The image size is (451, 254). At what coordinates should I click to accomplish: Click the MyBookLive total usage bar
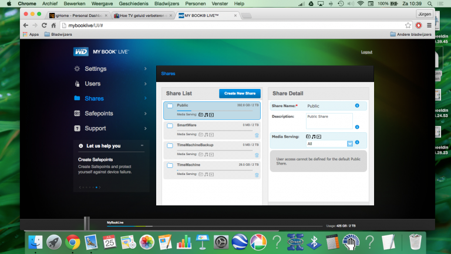coord(214,226)
